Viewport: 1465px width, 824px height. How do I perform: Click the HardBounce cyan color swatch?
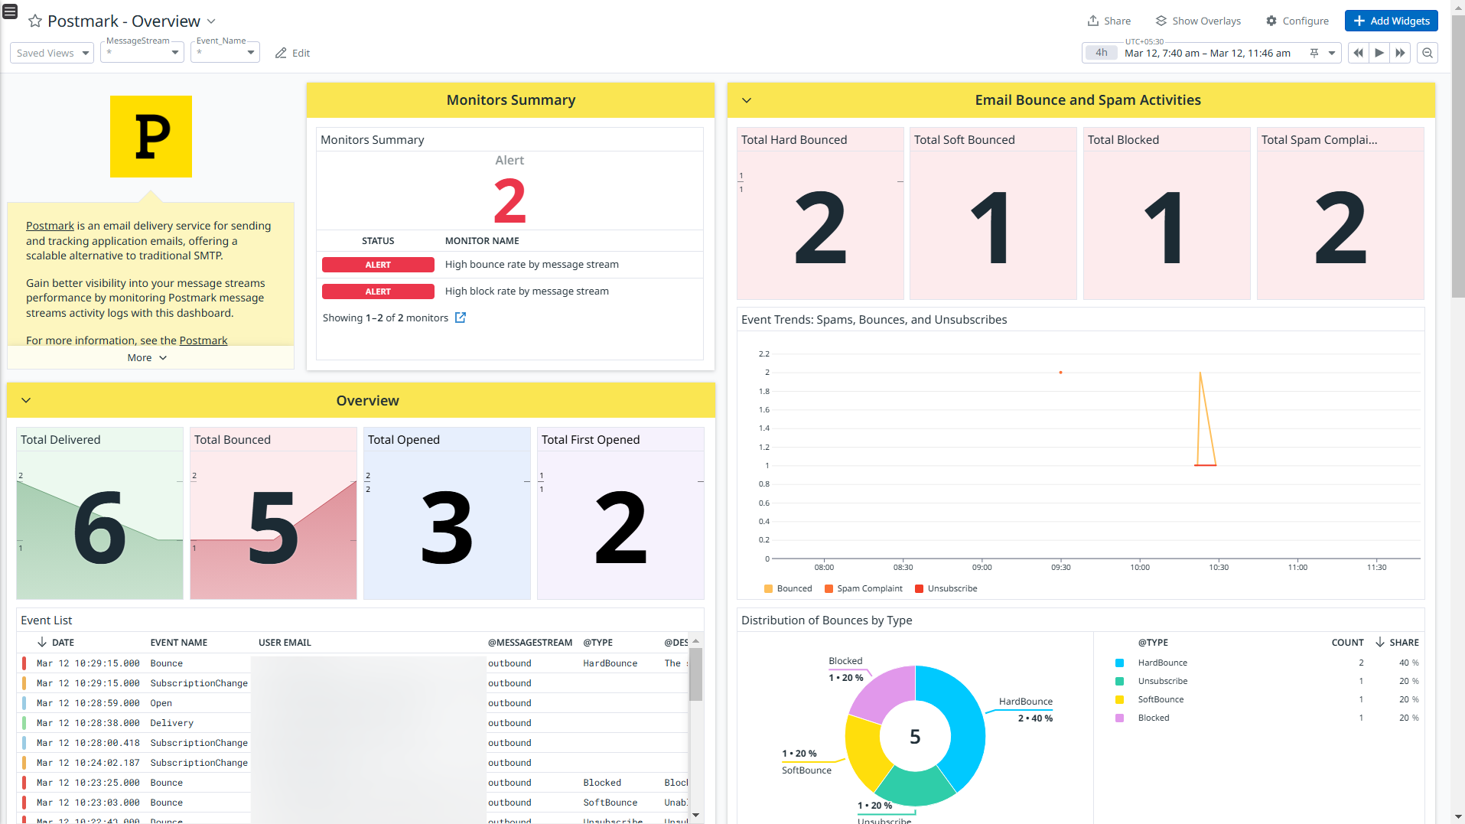(x=1119, y=663)
